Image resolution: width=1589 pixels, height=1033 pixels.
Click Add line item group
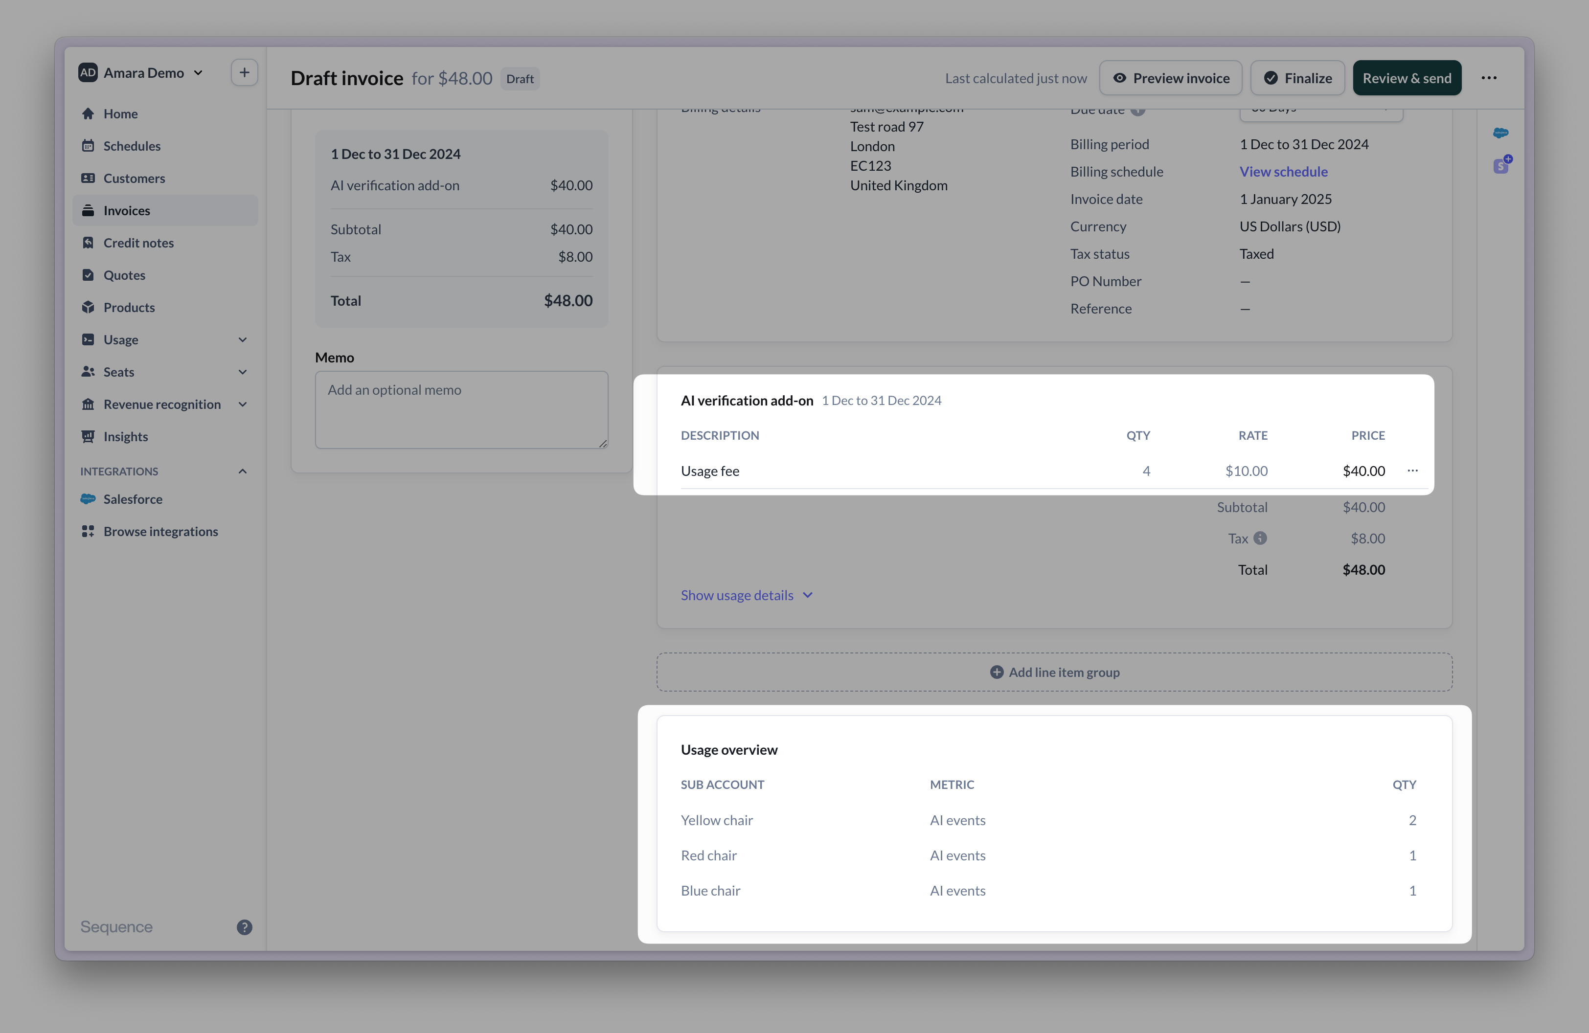(1054, 672)
